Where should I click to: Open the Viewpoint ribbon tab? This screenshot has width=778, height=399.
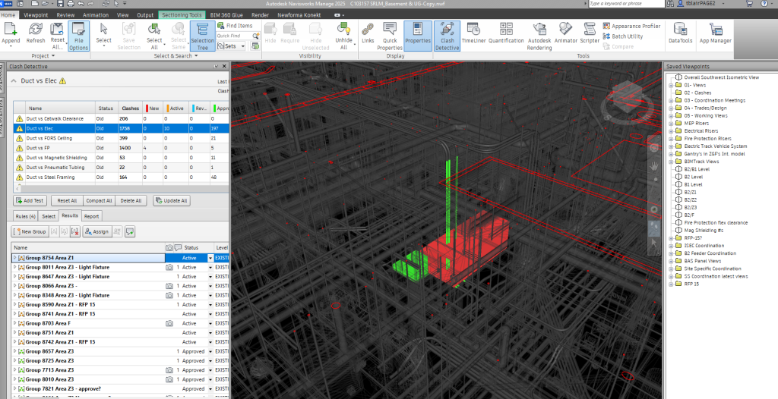pyautogui.click(x=34, y=14)
